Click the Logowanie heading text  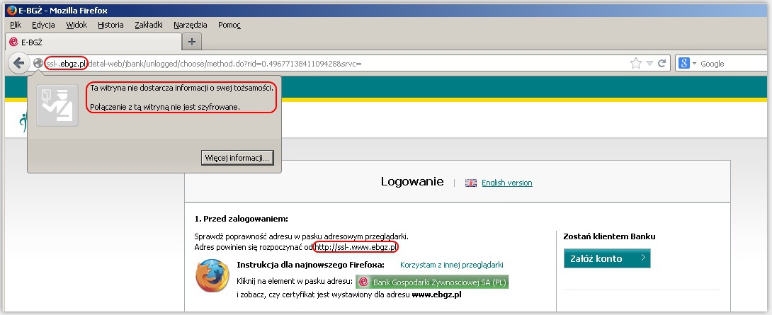click(x=412, y=182)
